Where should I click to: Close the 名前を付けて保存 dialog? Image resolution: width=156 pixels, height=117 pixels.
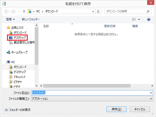pyautogui.click(x=151, y=3)
